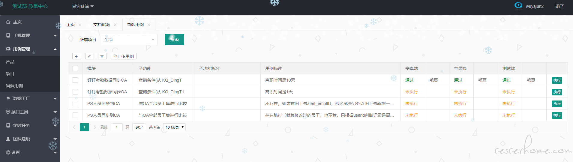The image size is (573, 162).
Task: Click the cube icon beside 接口工具
Action: click(x=8, y=112)
